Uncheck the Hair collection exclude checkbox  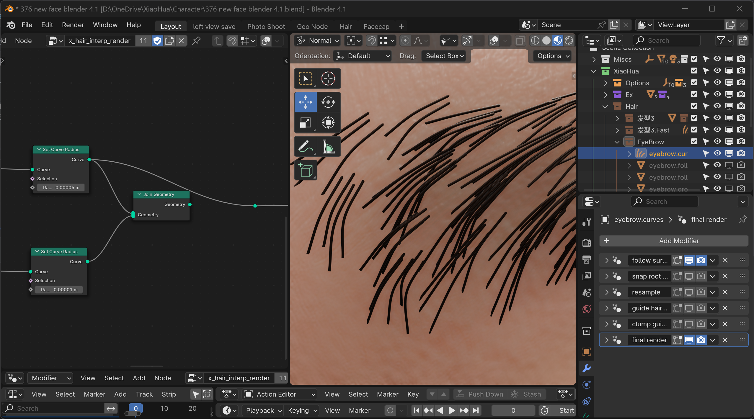(x=694, y=106)
